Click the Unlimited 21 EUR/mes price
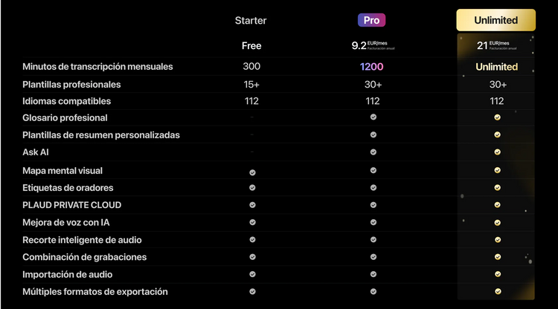Viewport: 558px width, 309px height. [493, 45]
